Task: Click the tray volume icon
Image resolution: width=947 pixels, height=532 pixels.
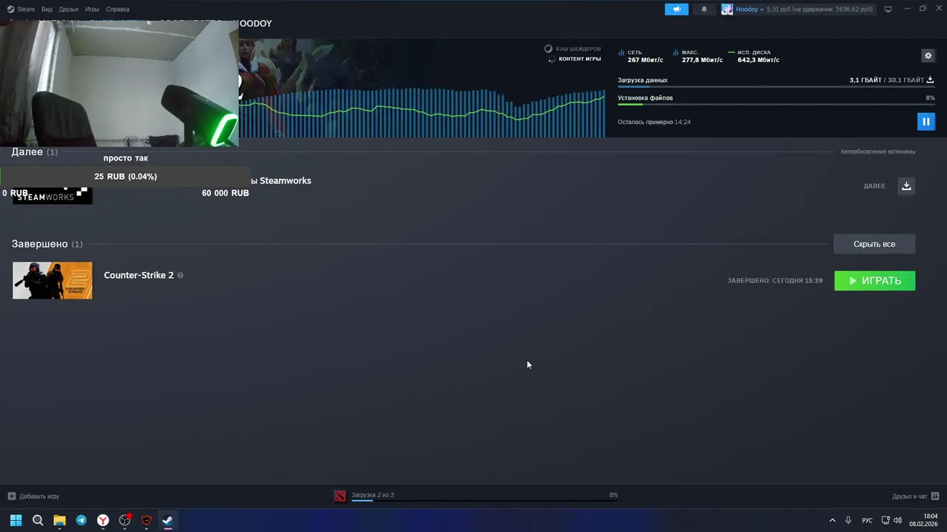Action: 897,520
